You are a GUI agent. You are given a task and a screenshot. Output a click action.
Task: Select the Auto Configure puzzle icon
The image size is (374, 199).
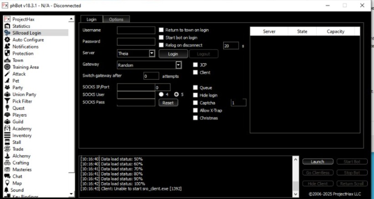7,40
